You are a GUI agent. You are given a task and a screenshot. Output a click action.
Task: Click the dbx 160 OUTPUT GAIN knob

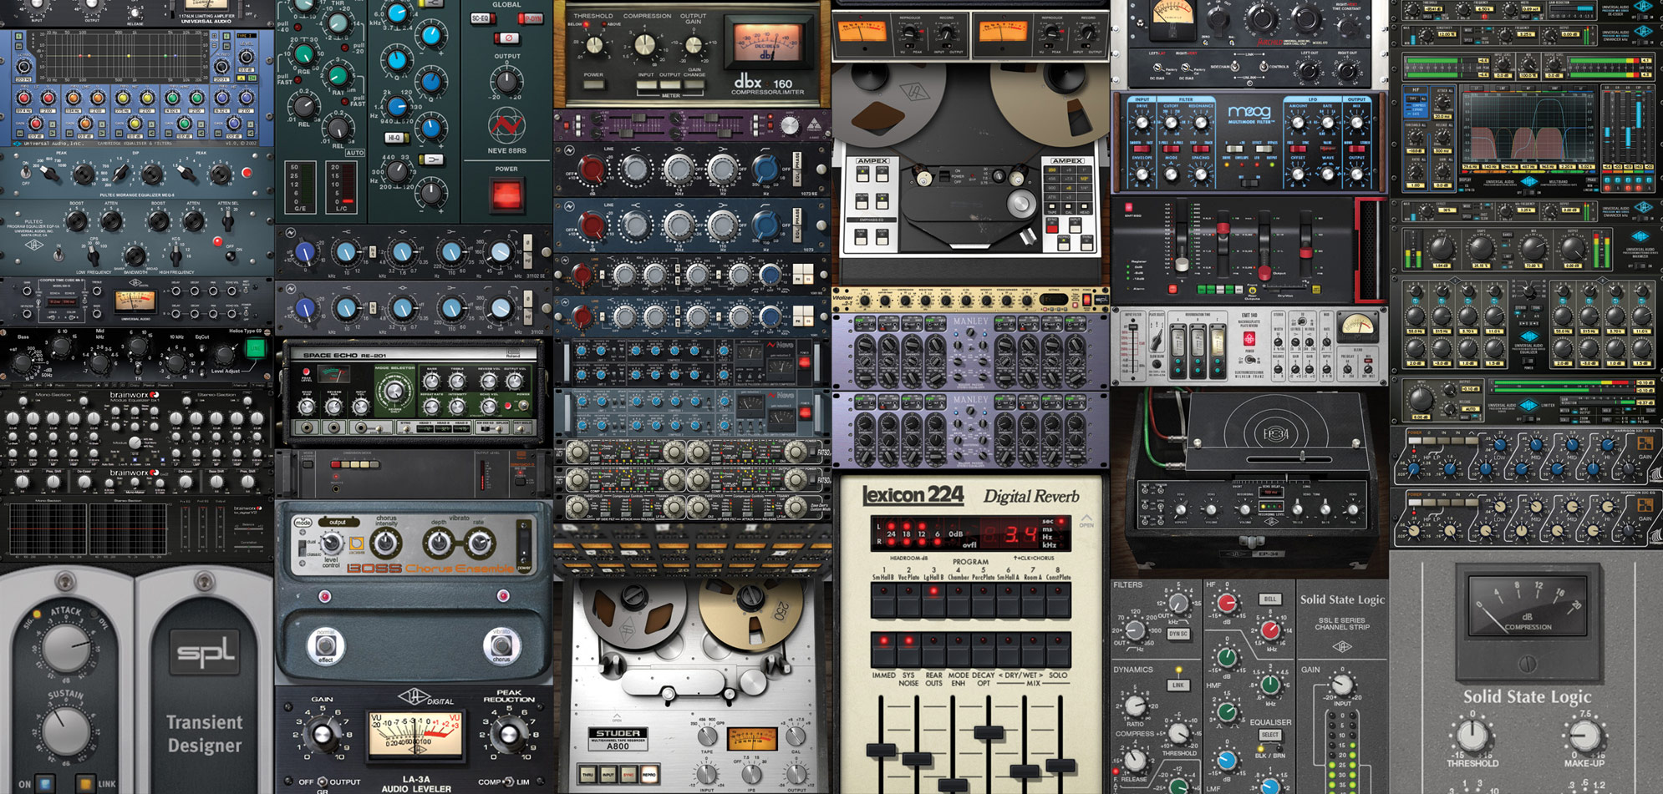(x=694, y=47)
